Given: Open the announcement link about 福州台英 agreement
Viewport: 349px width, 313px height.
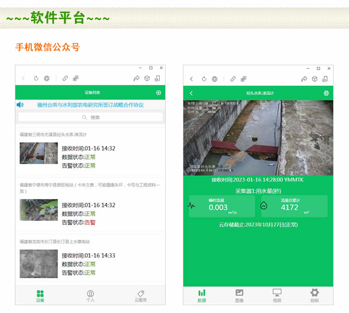Looking at the screenshot, I should (x=90, y=105).
